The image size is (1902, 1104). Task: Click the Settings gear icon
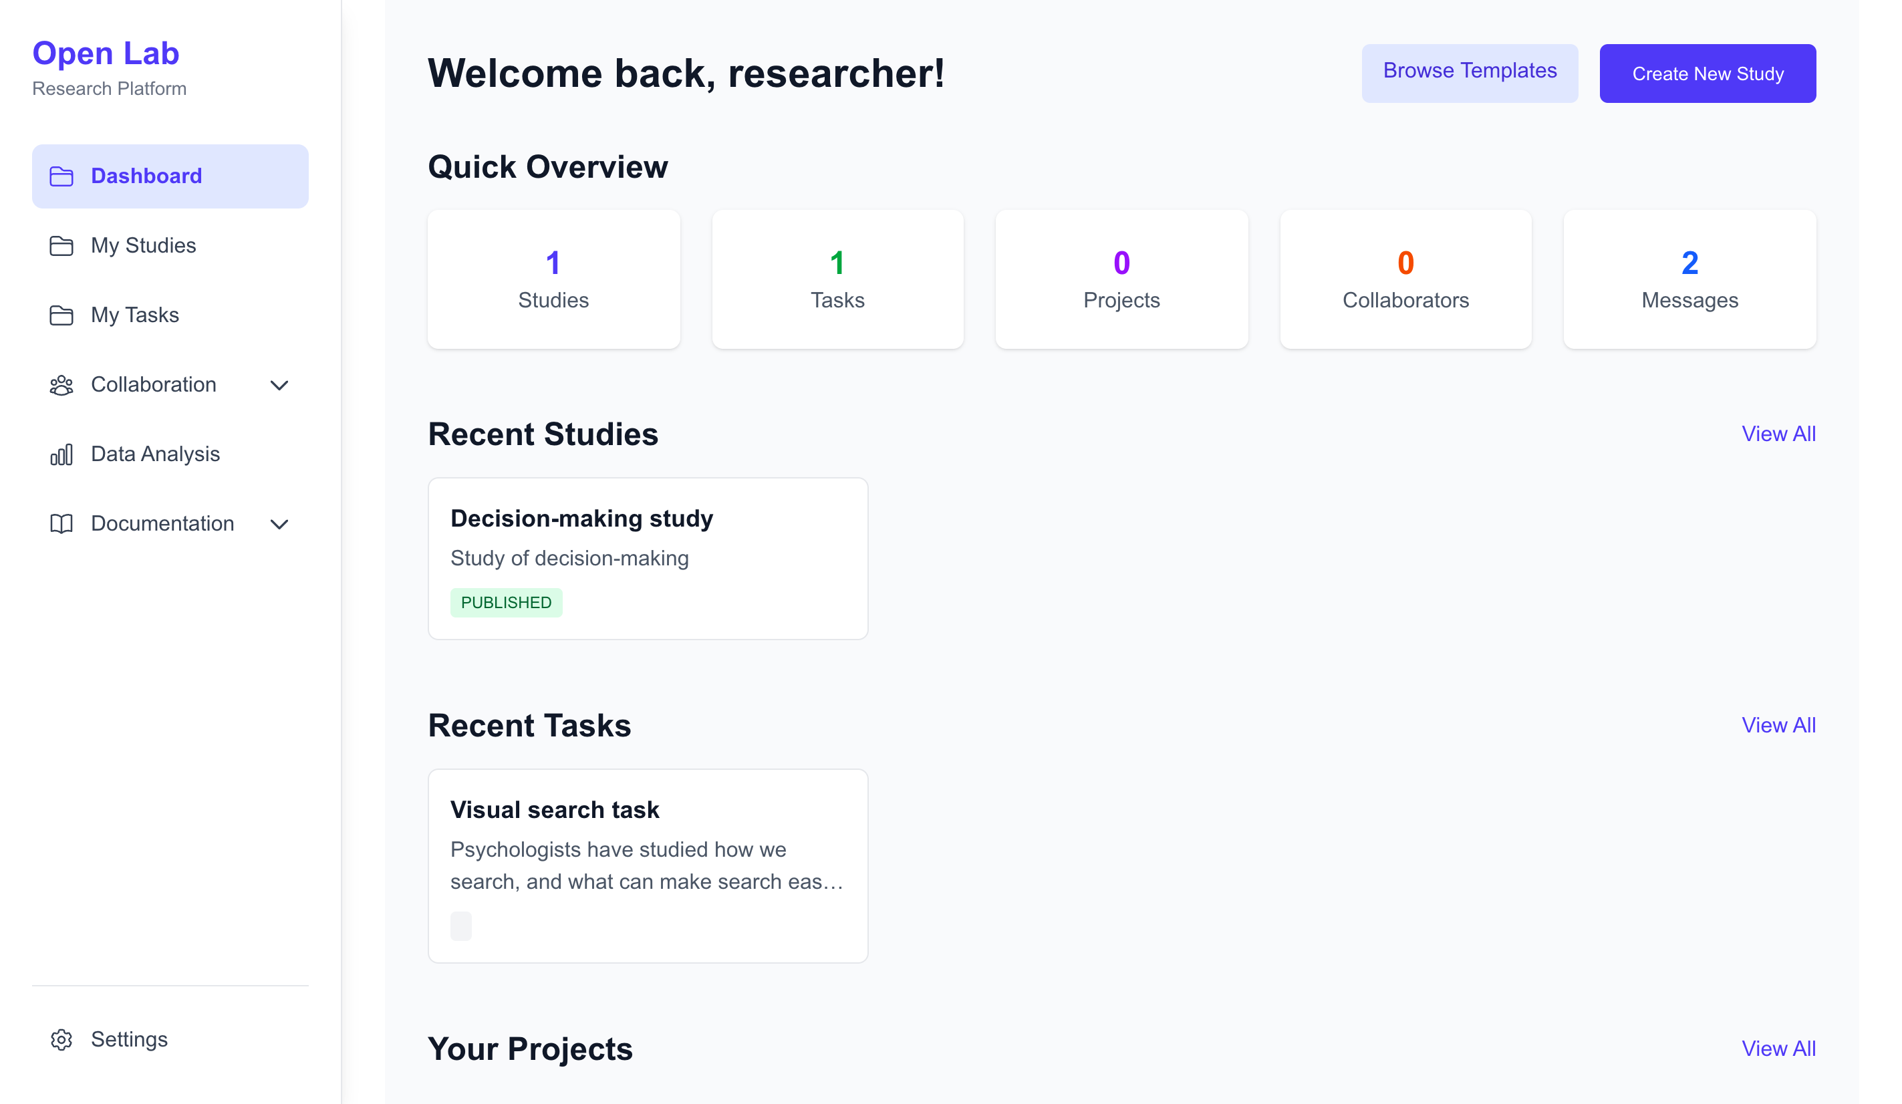pos(61,1040)
